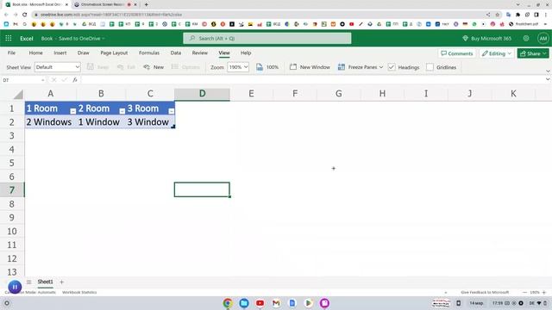Select cell containing 1 Window
552x310 pixels.
101,122
